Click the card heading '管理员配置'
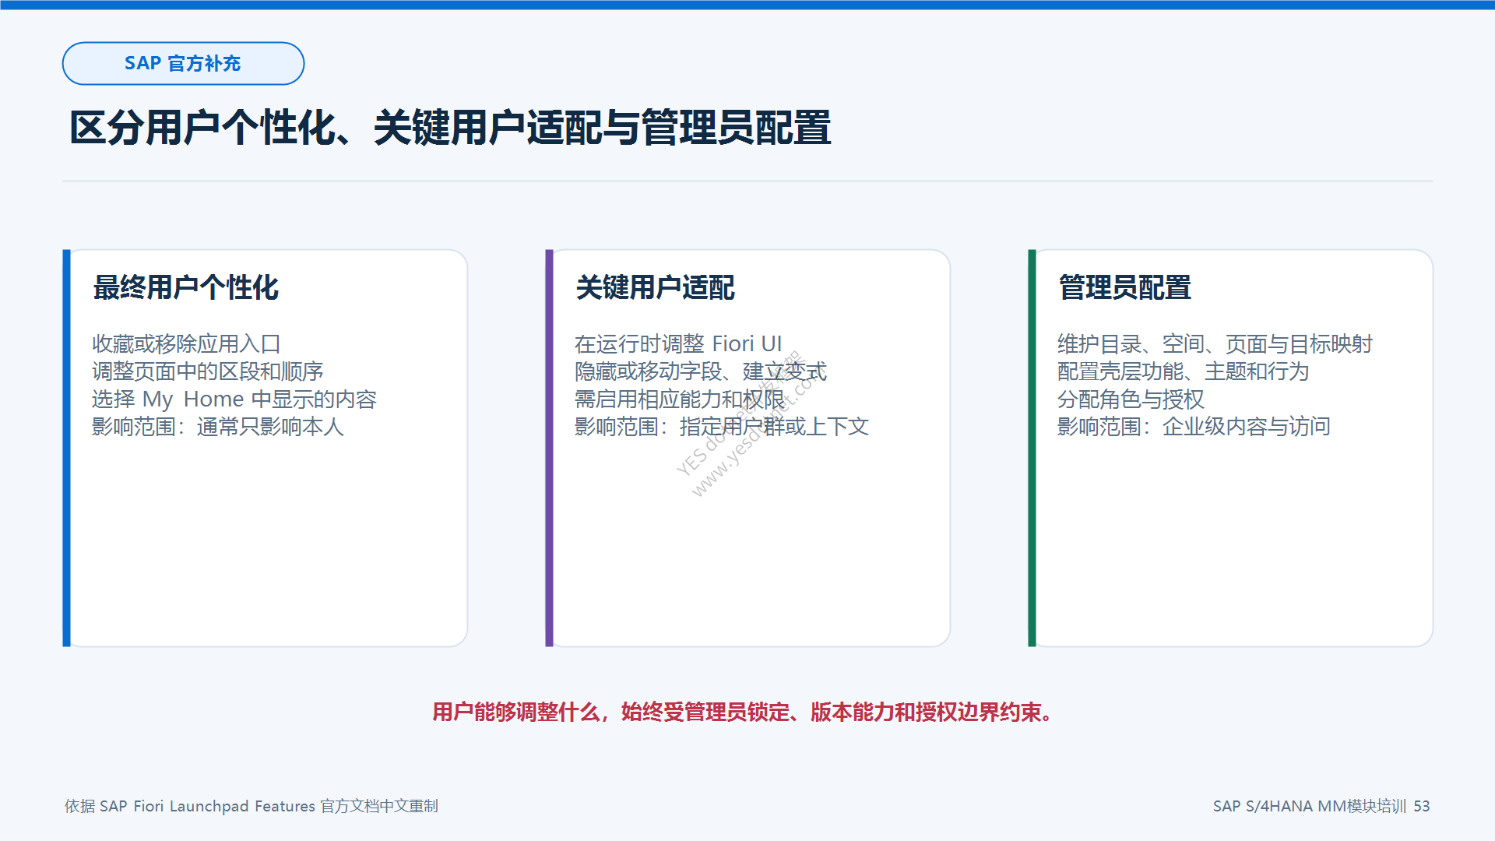This screenshot has height=841, width=1495. (1124, 287)
